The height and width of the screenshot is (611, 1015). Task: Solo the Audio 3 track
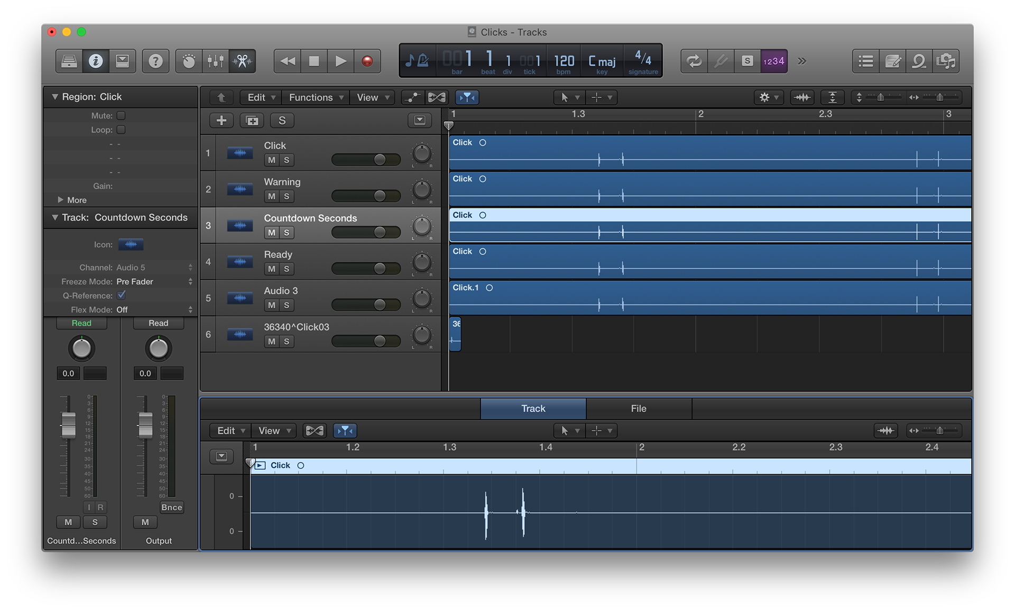click(x=287, y=305)
